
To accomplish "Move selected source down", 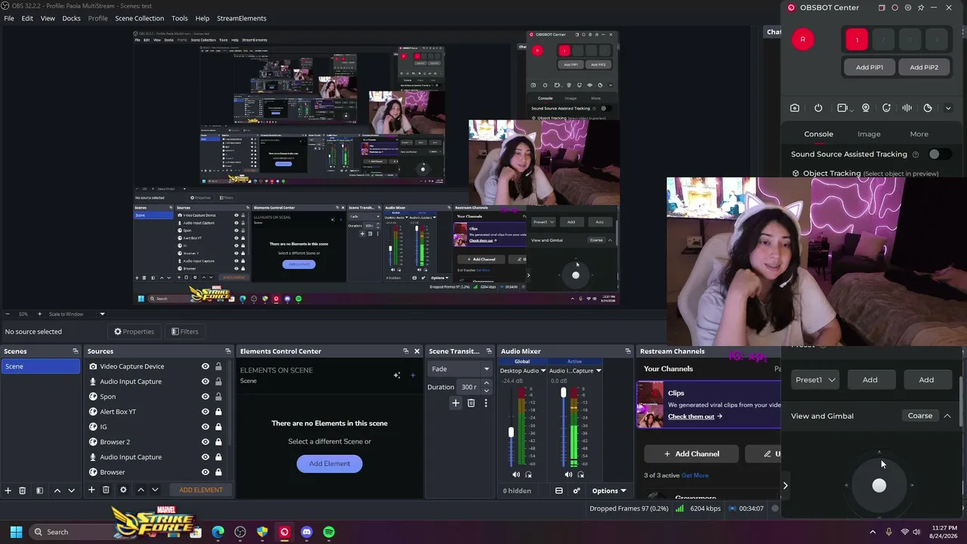I will [155, 490].
